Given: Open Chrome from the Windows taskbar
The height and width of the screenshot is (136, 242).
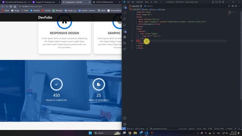Looking at the screenshot, I should coord(130,133).
